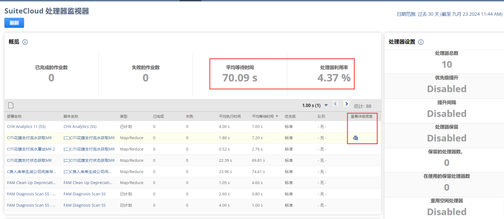Click the 失败的作业数 label
504x219 pixels.
146,67
